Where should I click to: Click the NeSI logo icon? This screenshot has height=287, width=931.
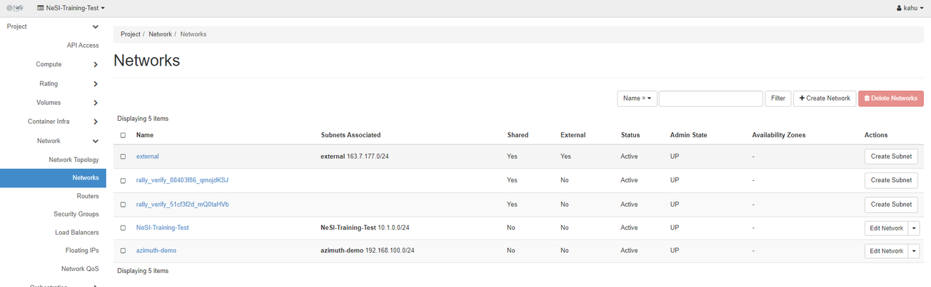15,8
